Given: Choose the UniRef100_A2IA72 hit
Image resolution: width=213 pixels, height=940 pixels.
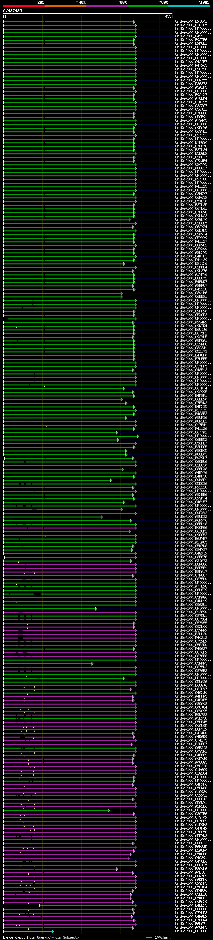Looking at the screenshot, I should pyautogui.click(x=191, y=561).
